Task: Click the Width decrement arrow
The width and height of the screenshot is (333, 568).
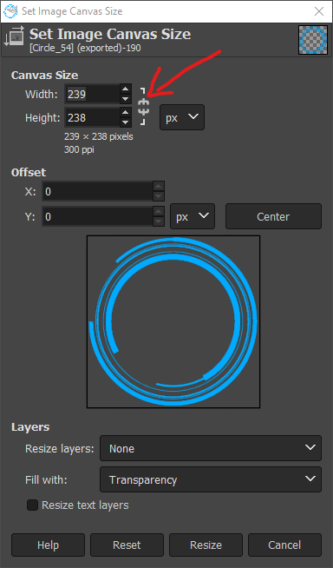Action: click(125, 99)
